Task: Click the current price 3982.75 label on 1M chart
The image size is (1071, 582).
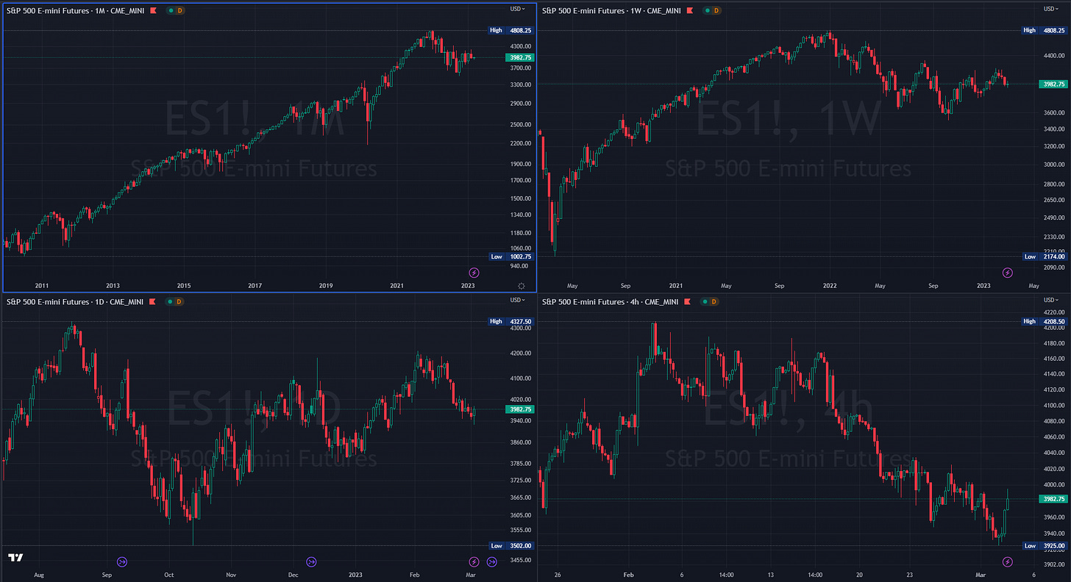Action: pyautogui.click(x=519, y=57)
